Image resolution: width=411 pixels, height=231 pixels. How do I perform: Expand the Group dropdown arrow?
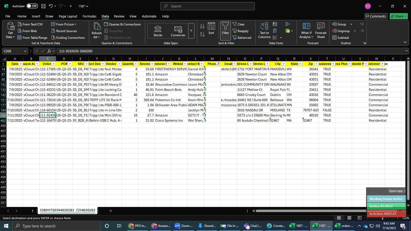(351, 24)
